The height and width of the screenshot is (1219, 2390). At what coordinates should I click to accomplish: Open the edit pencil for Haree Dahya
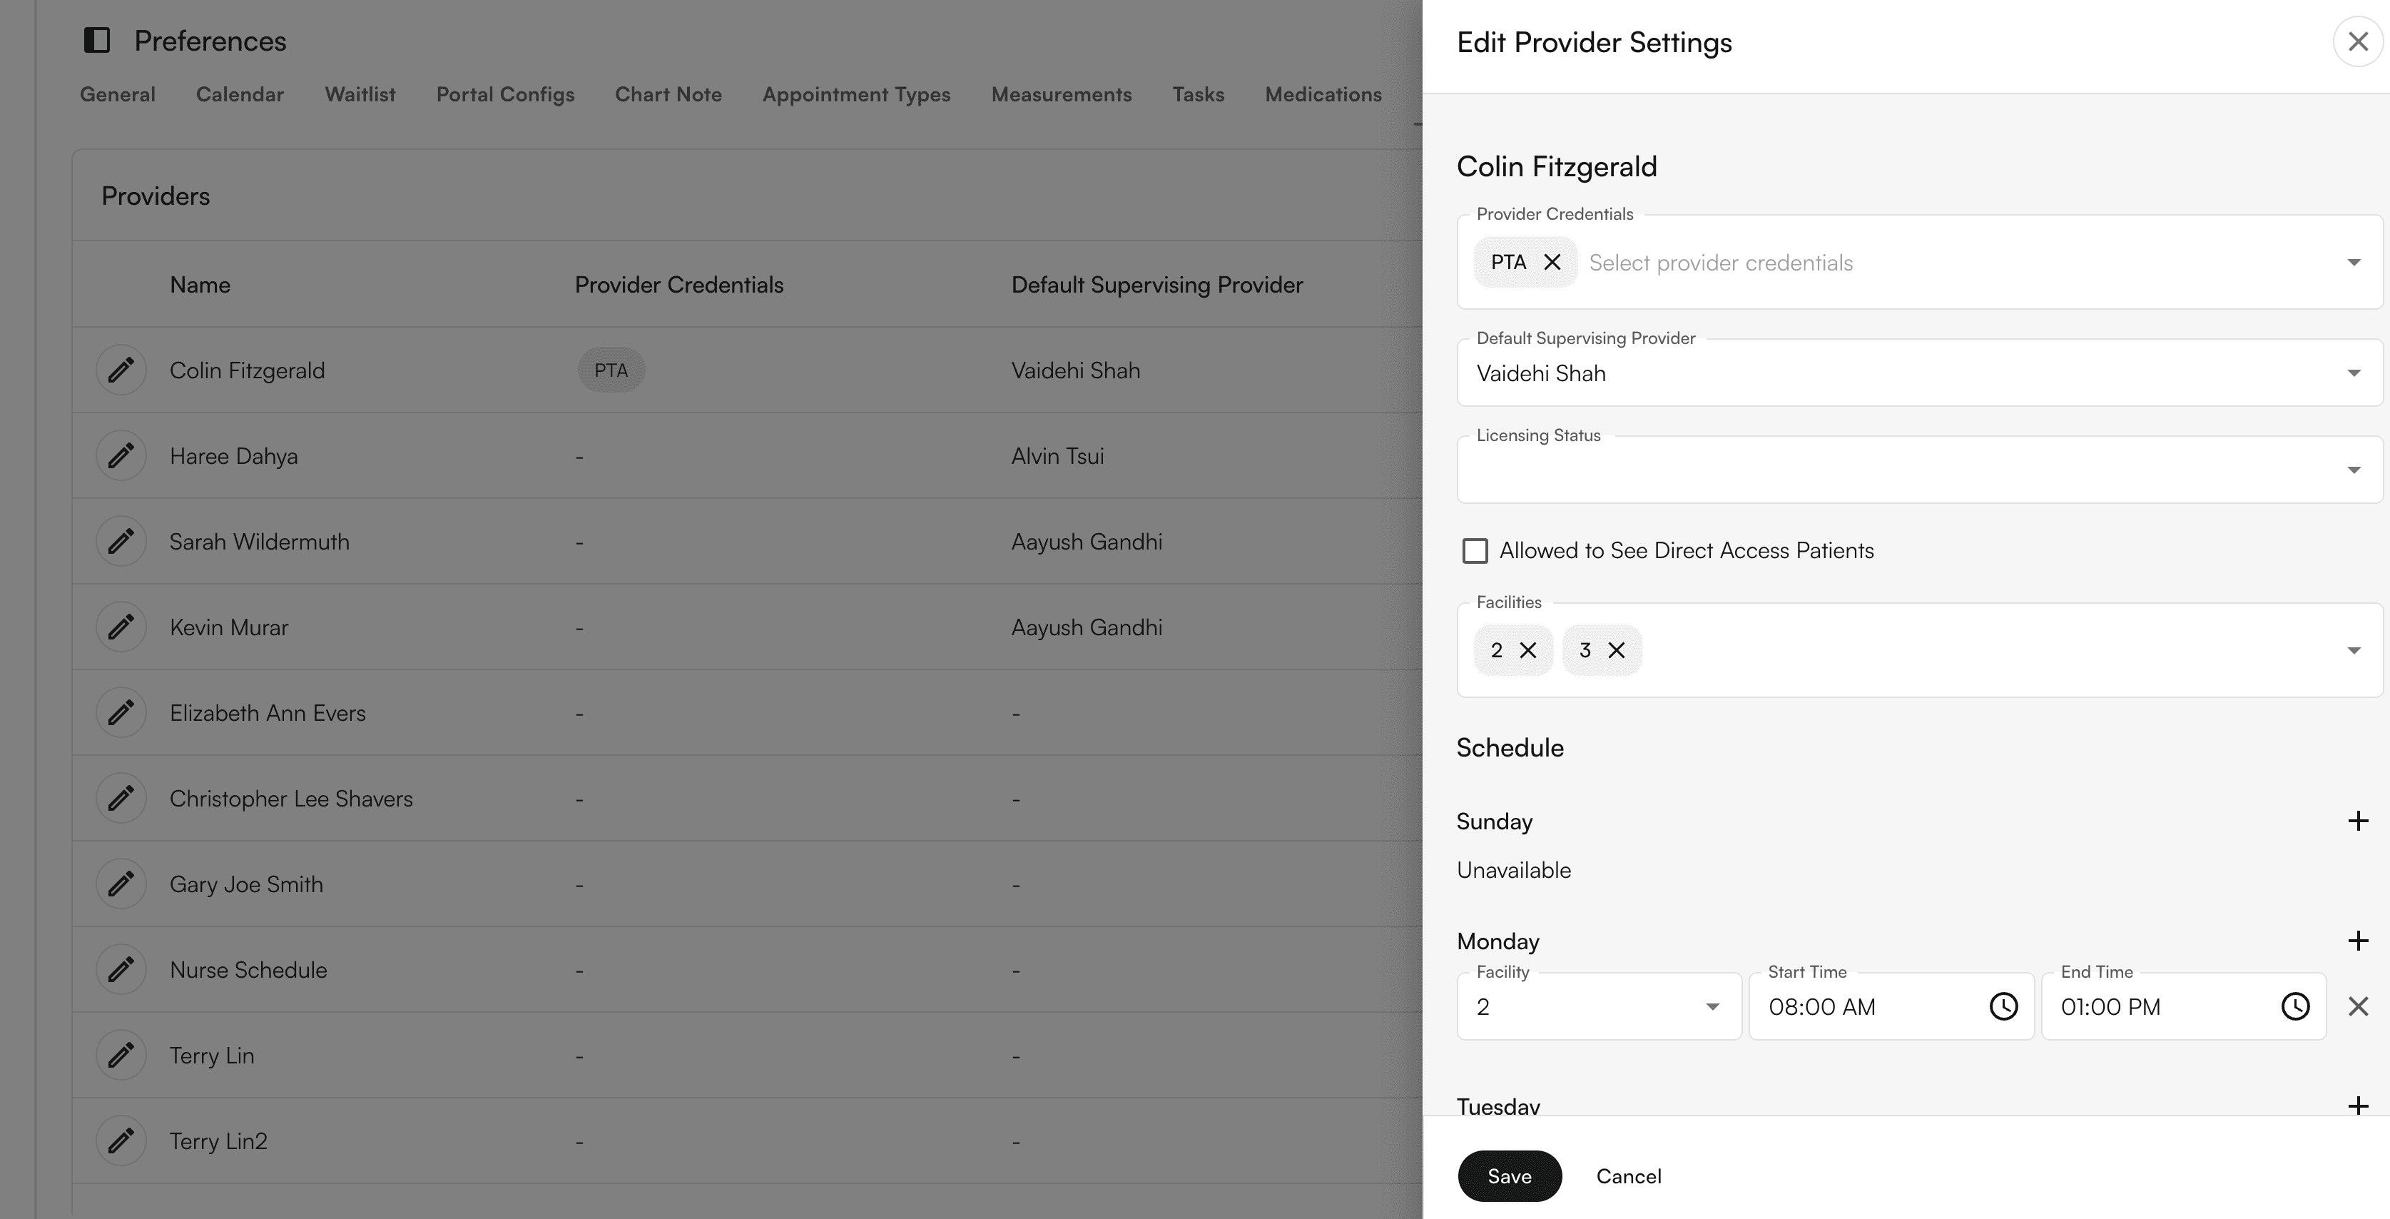[121, 455]
